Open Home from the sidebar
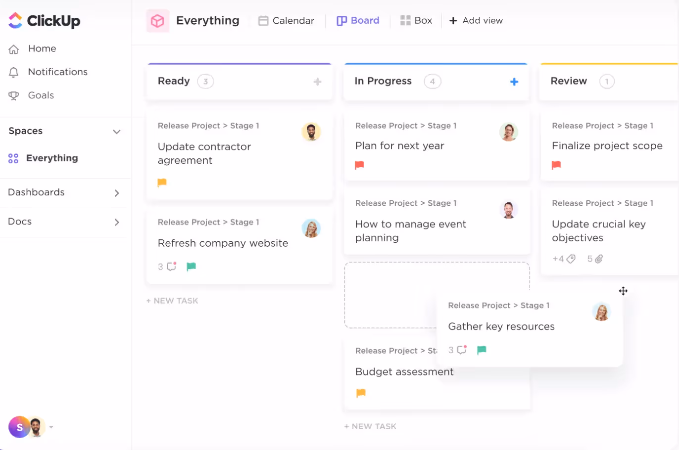Viewport: 679px width, 450px height. (x=42, y=48)
